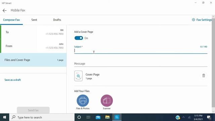Click the Add Your Files heading
Image resolution: width=215 pixels, height=121 pixels.
[82, 91]
